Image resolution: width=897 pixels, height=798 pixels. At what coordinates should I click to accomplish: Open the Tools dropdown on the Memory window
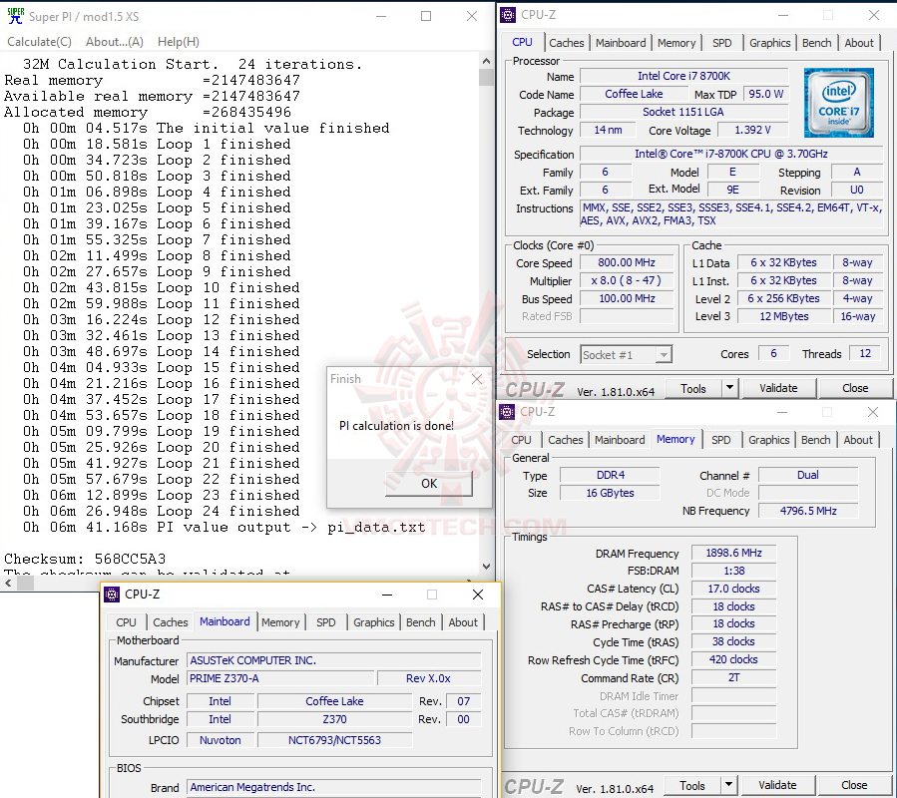726,785
